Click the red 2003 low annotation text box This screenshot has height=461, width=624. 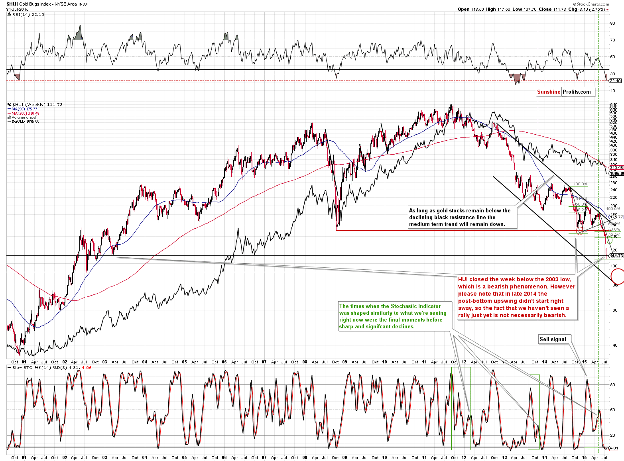(x=518, y=297)
